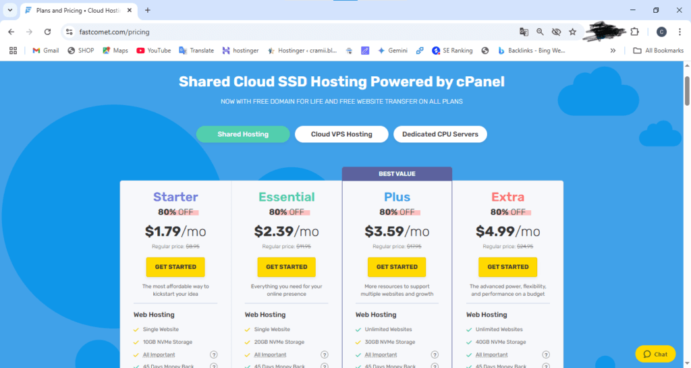Click the $3.59/mo price

pyautogui.click(x=397, y=231)
